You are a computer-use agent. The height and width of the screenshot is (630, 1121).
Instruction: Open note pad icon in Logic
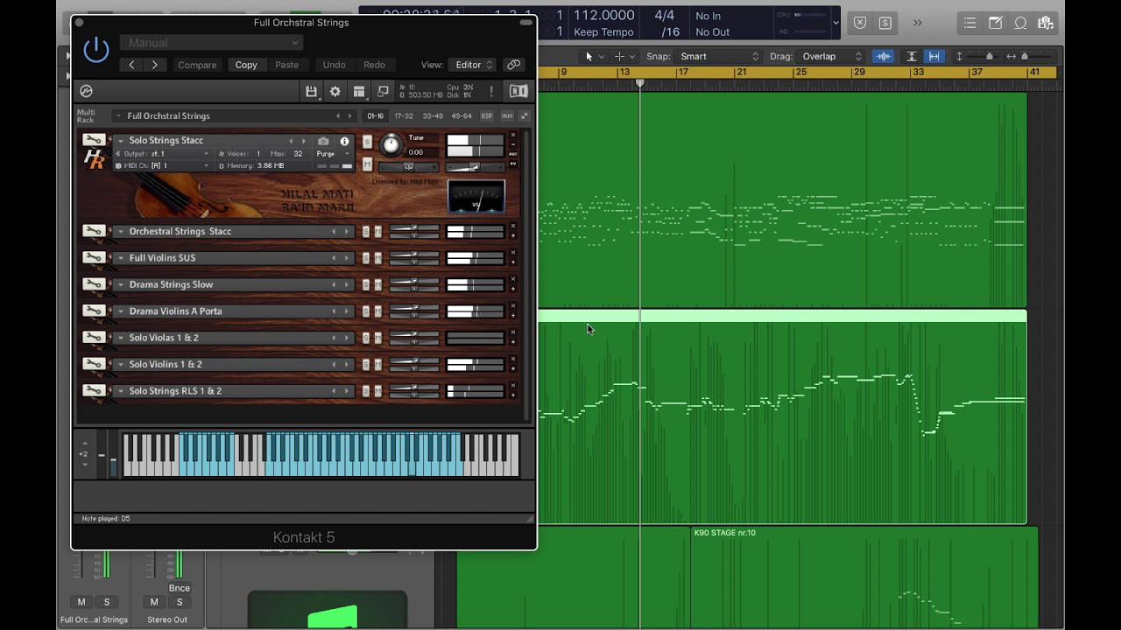pyautogui.click(x=995, y=24)
